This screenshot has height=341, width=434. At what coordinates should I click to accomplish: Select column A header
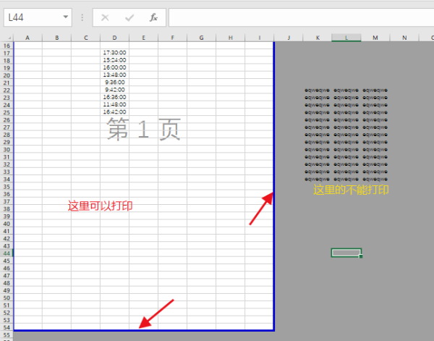(x=27, y=37)
